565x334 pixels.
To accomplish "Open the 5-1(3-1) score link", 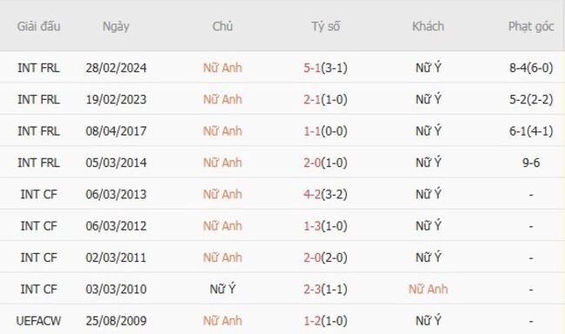I will click(x=325, y=68).
